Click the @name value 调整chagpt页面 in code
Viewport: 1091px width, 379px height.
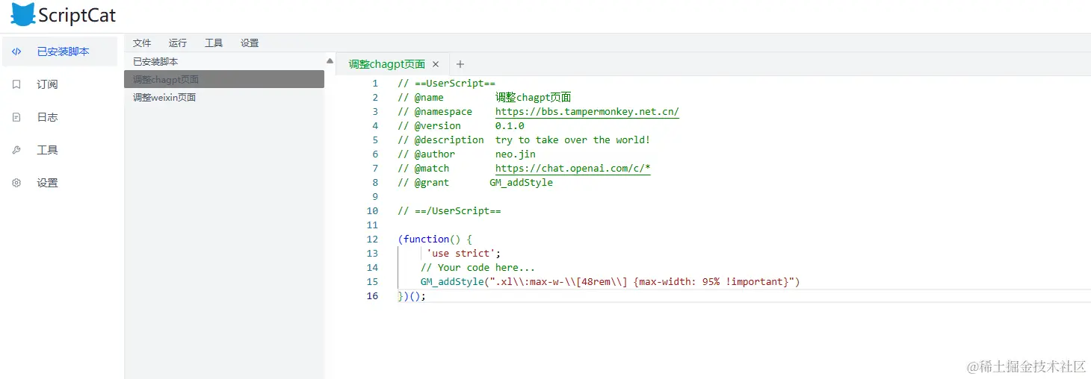pyautogui.click(x=534, y=98)
